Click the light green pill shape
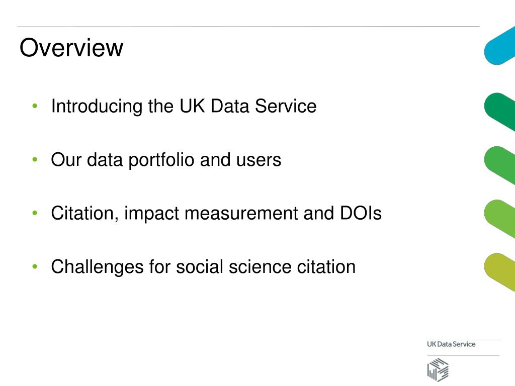 tap(499, 219)
